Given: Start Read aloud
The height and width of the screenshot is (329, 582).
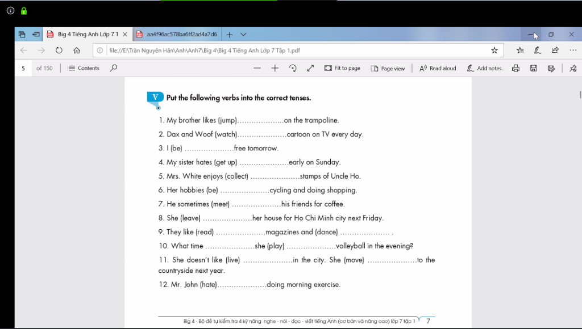Looking at the screenshot, I should point(438,68).
